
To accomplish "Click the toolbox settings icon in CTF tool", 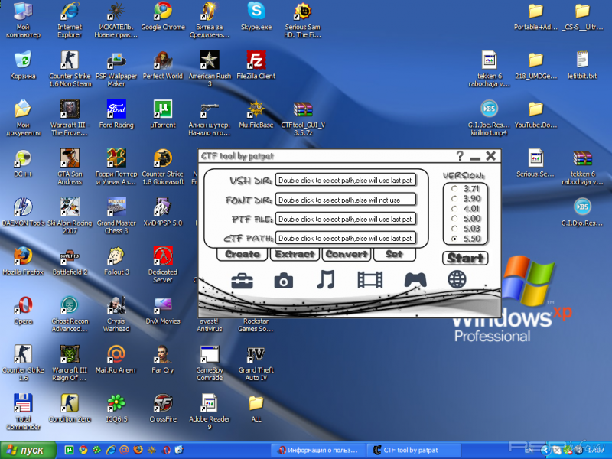I will tap(242, 280).
